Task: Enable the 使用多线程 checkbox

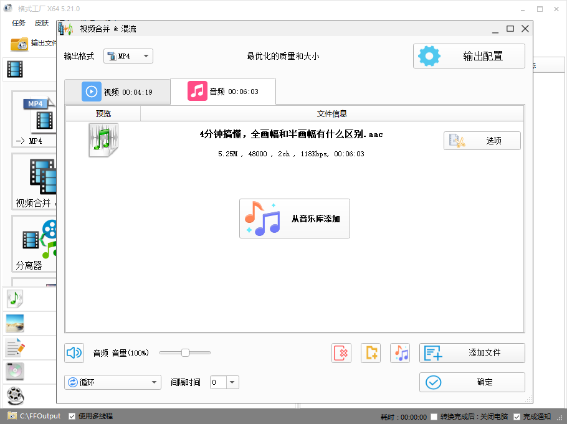Action: pos(71,415)
